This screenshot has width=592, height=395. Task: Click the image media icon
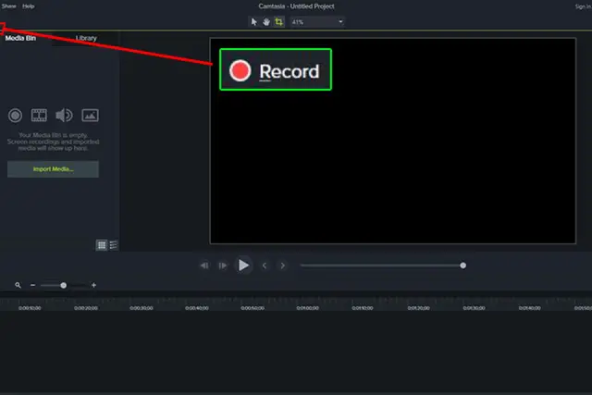click(x=91, y=116)
